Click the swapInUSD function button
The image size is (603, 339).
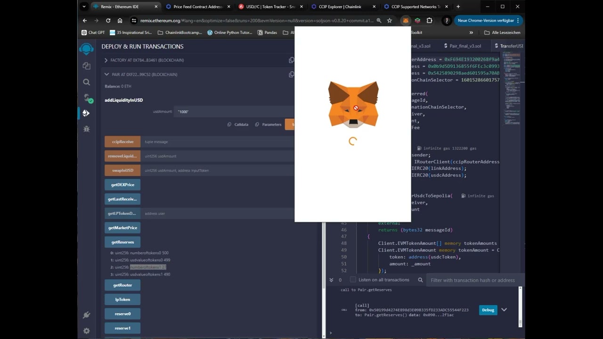coord(122,170)
